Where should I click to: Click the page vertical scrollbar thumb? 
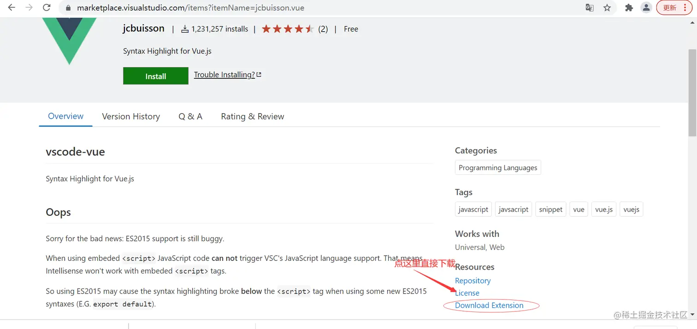pyautogui.click(x=692, y=92)
